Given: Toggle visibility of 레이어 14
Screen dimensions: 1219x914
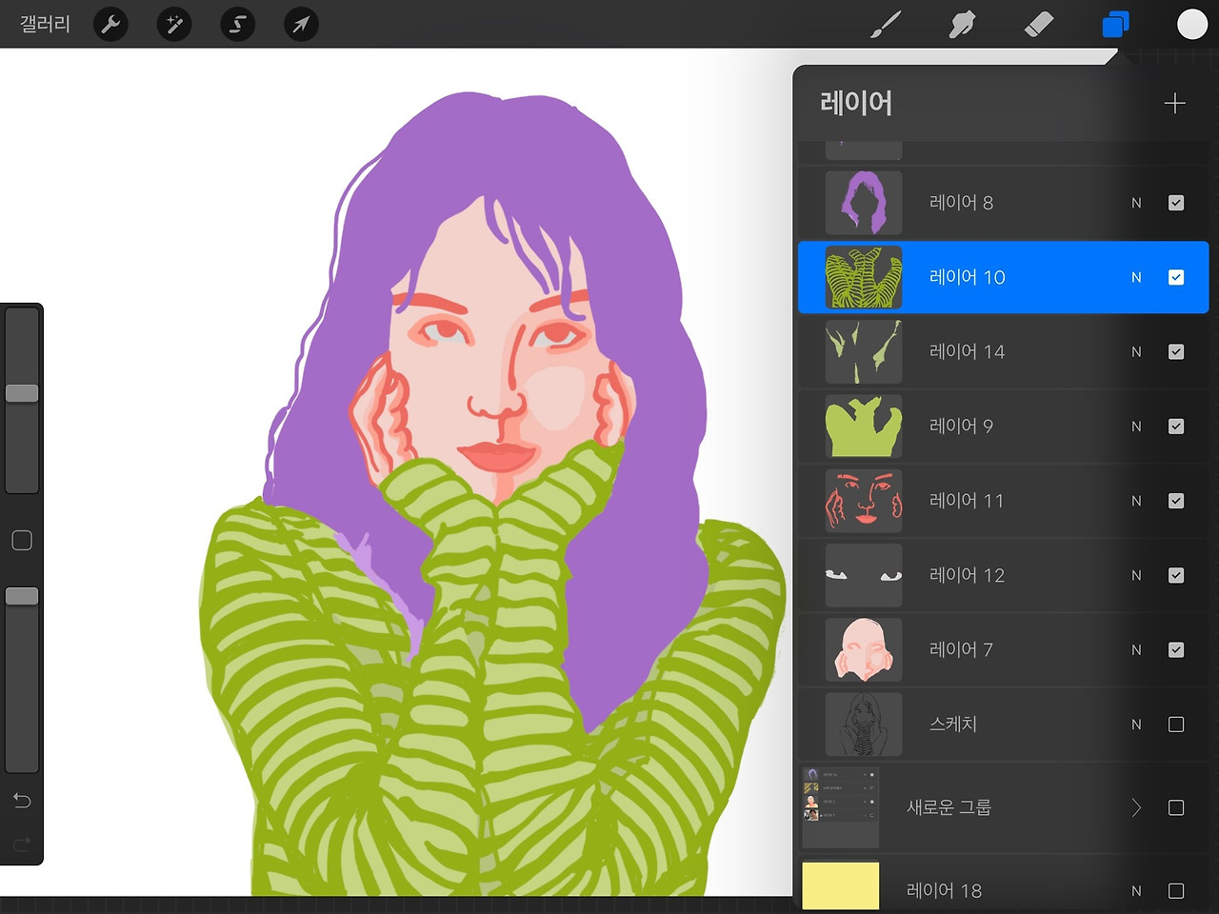Looking at the screenshot, I should click(1176, 351).
